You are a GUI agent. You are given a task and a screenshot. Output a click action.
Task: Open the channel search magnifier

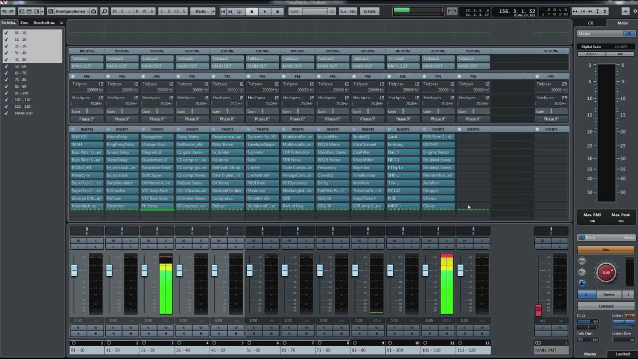tap(104, 11)
